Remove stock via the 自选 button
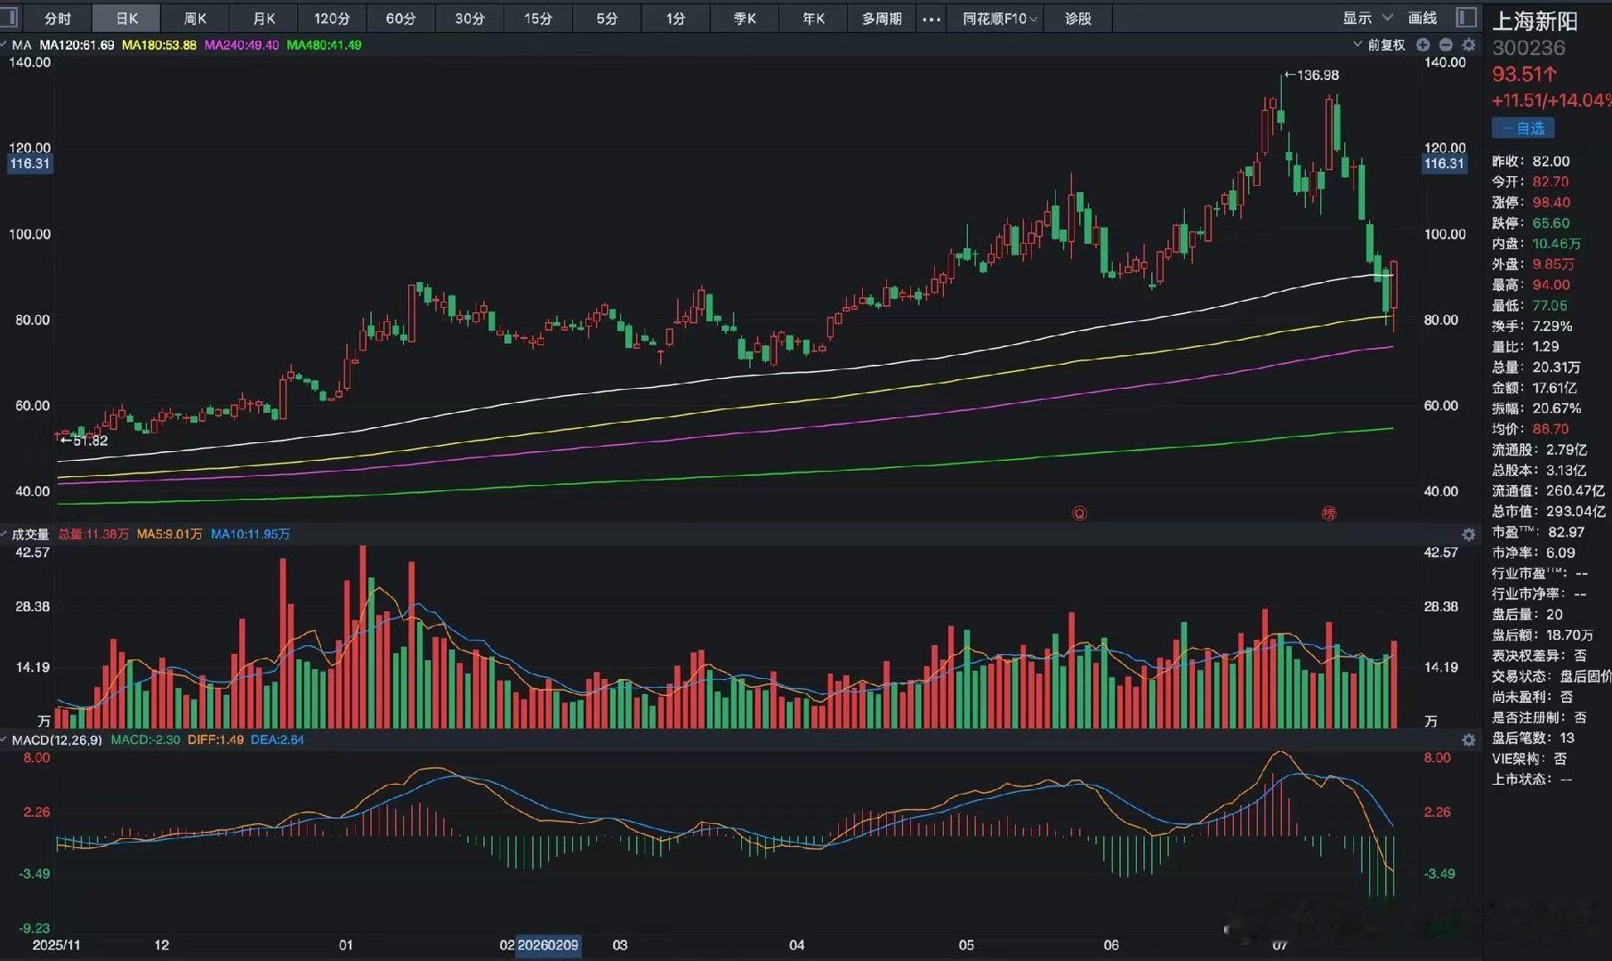This screenshot has height=961, width=1612. [1523, 128]
